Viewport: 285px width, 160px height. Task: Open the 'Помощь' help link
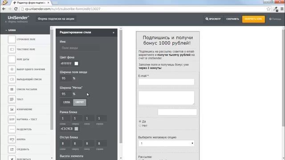click(275, 19)
